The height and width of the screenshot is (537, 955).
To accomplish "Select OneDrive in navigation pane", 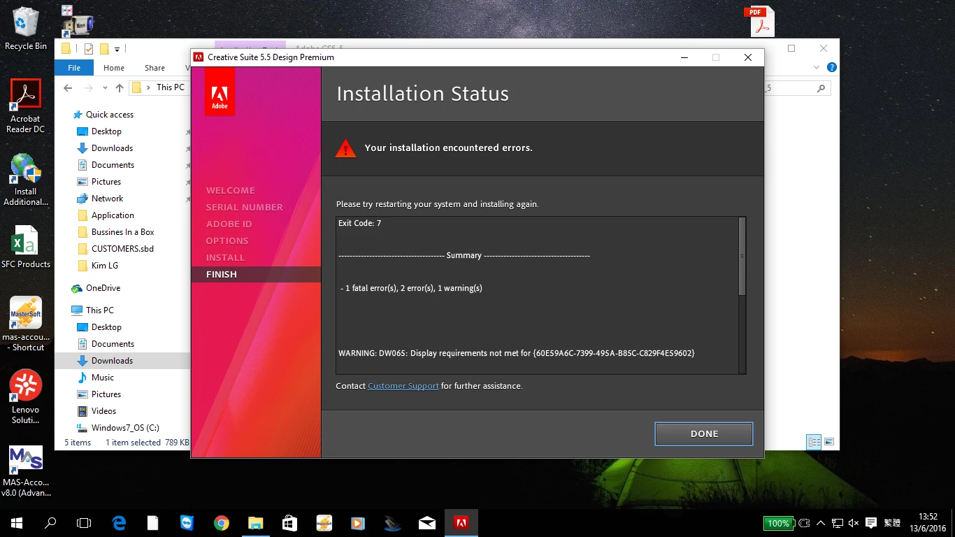I will point(103,288).
